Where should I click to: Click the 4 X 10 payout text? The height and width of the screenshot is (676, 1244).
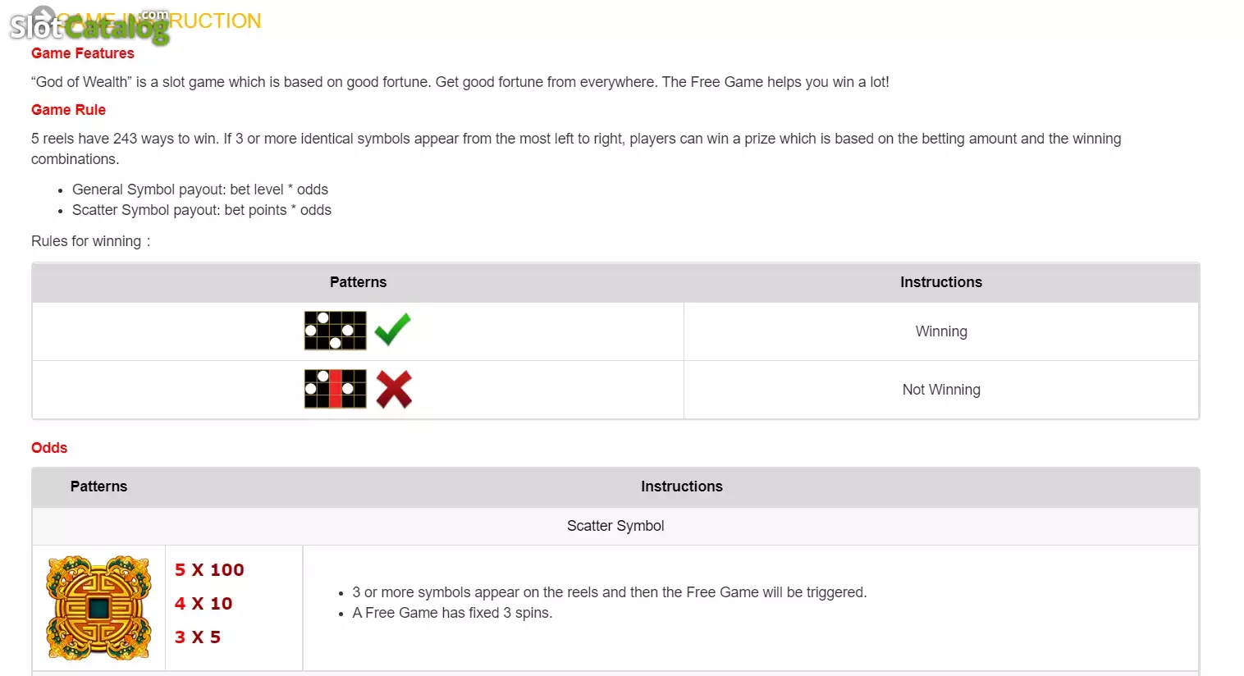[204, 604]
